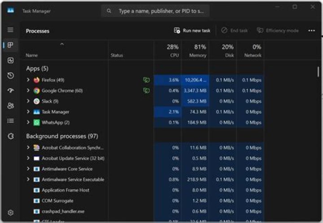The height and width of the screenshot is (223, 323).
Task: Open the three-dot more options menu
Action: click(x=311, y=31)
